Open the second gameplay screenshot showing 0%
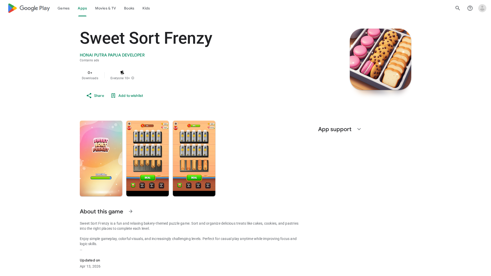 148,158
